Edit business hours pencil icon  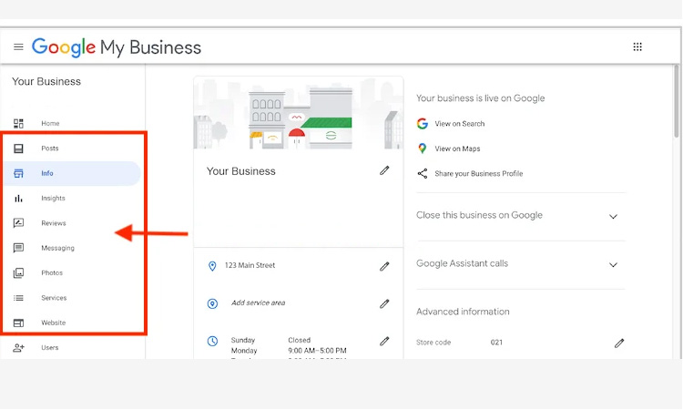[384, 341]
